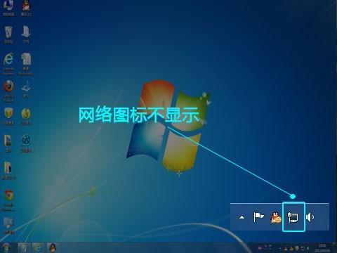The height and width of the screenshot is (253, 337).
Task: Select the film reel video player icon
Action: [x=26, y=143]
